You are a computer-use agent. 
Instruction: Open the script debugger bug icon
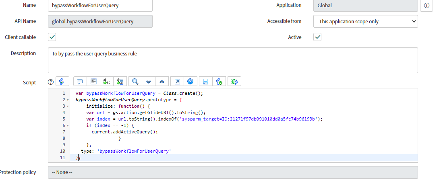click(234, 82)
